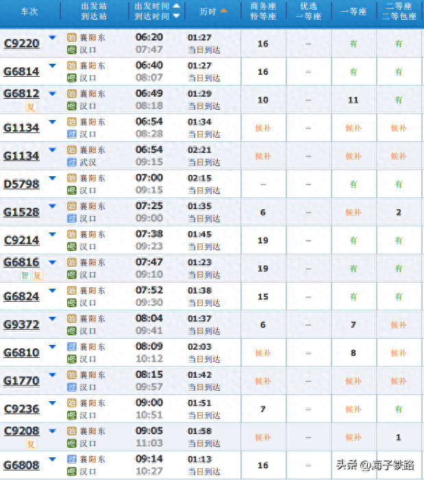Expand stop list arrow beside G6816
Screen dimensions: 424x480
click(x=53, y=263)
